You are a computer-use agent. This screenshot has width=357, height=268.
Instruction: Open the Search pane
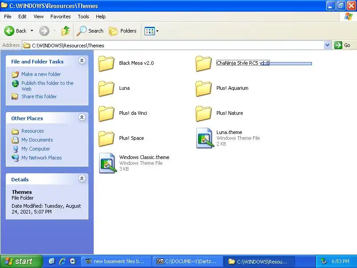(90, 31)
